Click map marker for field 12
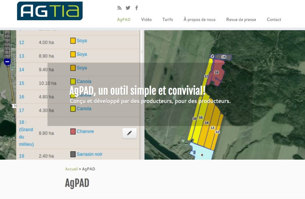This screenshot has width=305, height=199. click(x=217, y=132)
